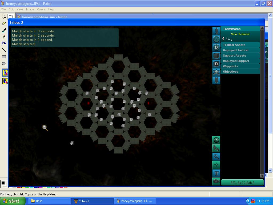273x205 pixels.
Task: Click the tray icon beside the clock
Action: tap(253, 201)
